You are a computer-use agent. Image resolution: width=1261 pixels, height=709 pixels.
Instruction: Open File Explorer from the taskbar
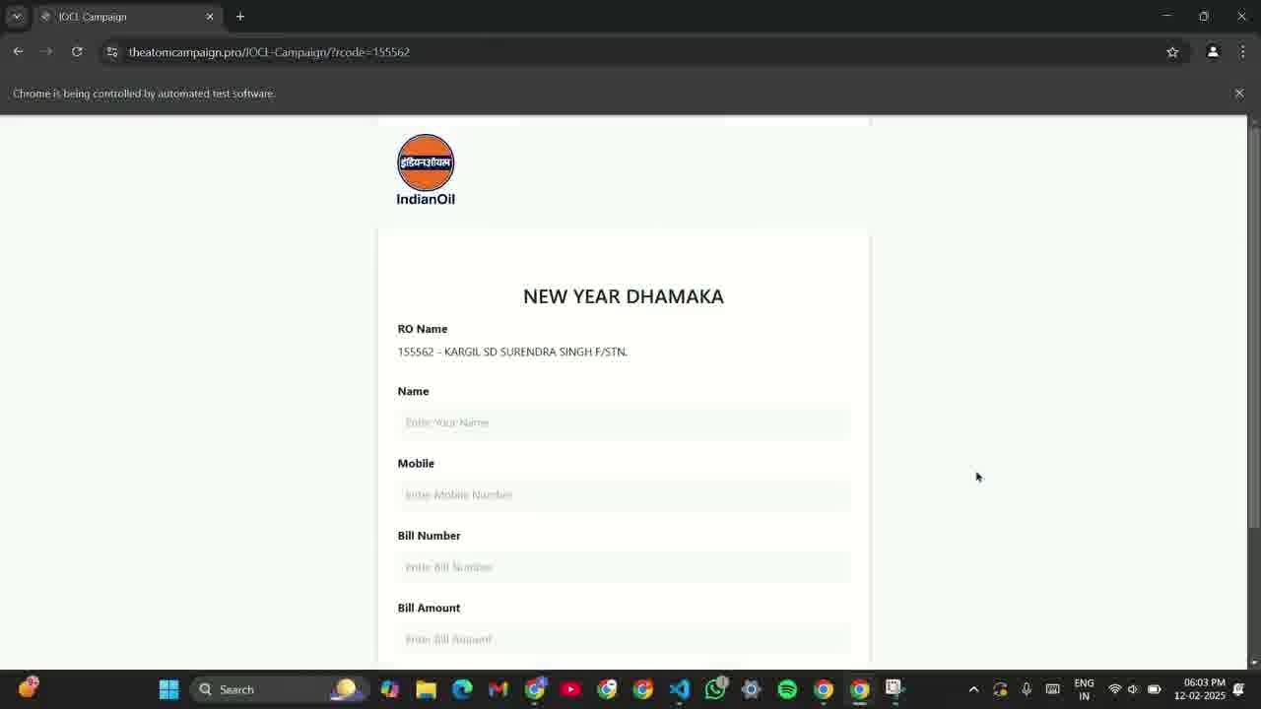tap(426, 689)
